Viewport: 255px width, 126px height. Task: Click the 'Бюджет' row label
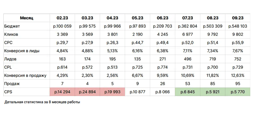coord(12,26)
